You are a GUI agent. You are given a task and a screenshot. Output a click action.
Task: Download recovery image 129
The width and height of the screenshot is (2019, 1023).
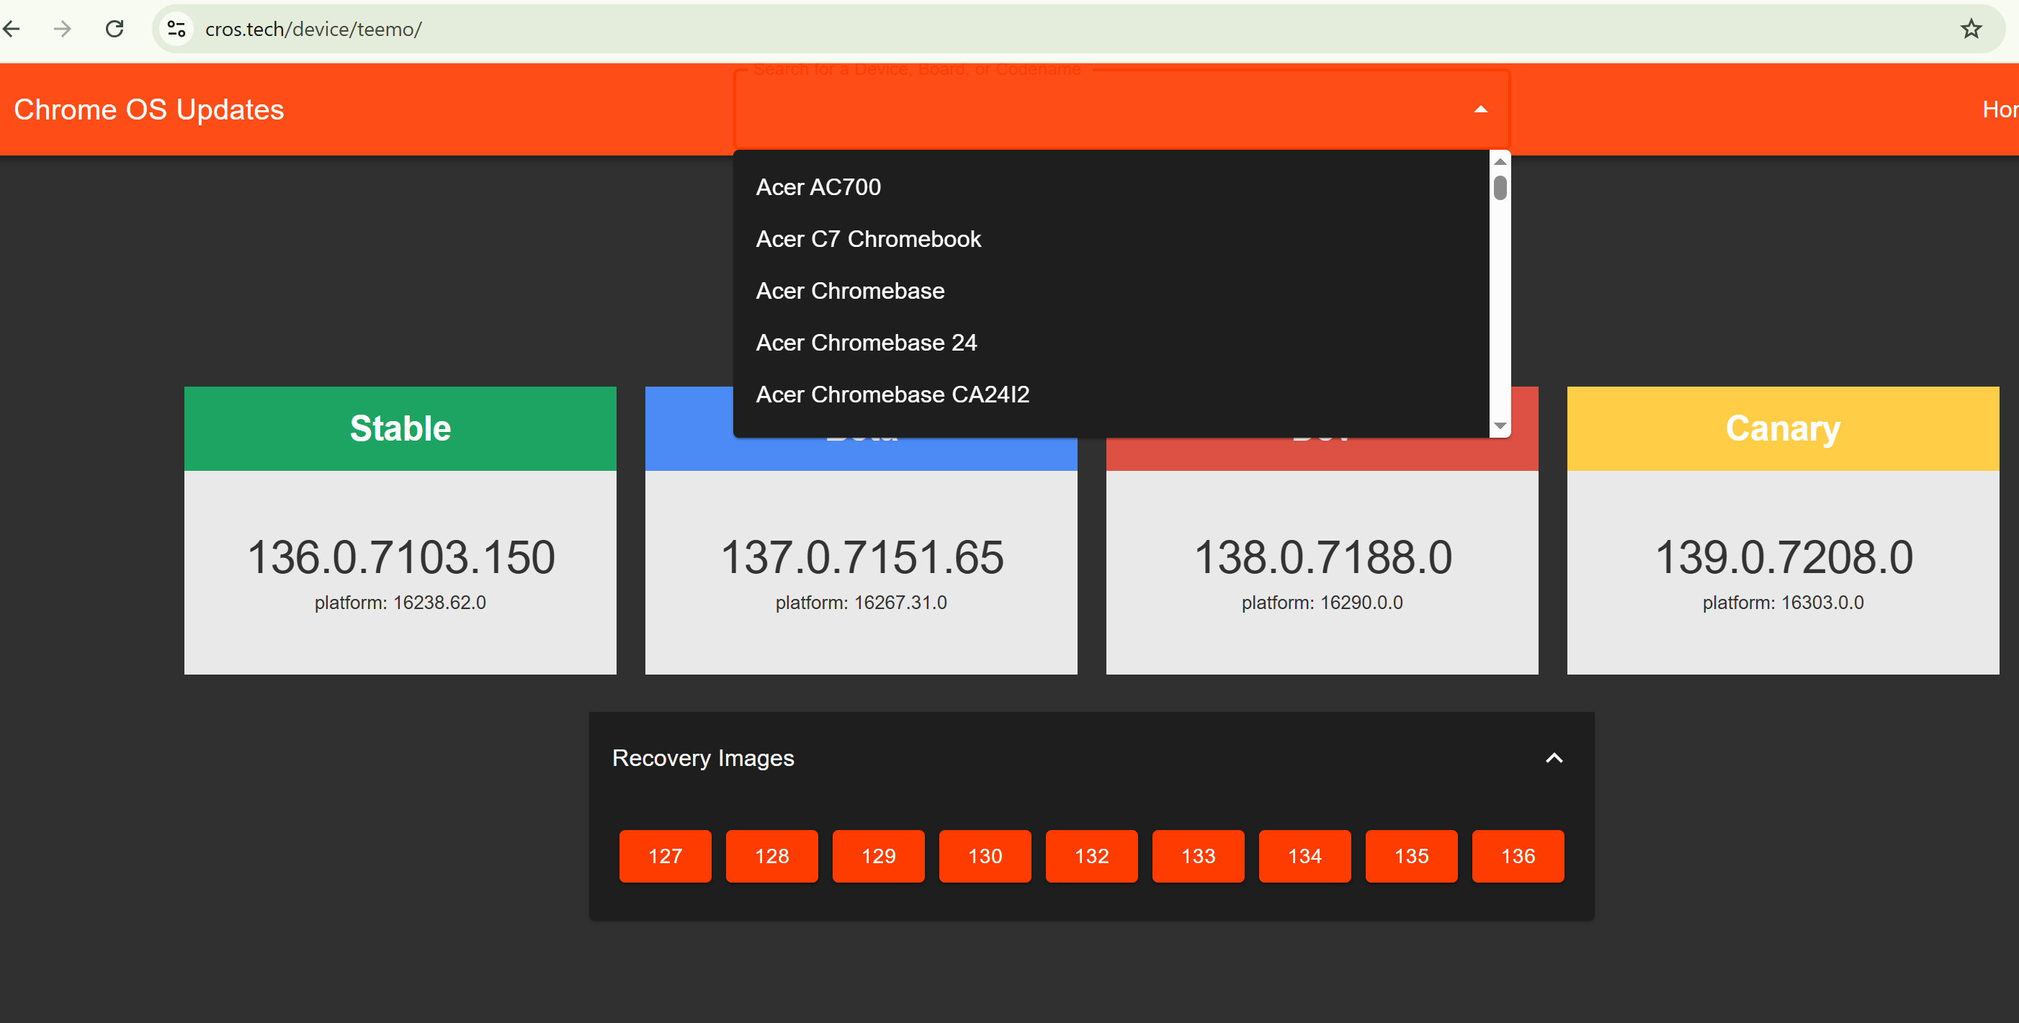pos(879,856)
